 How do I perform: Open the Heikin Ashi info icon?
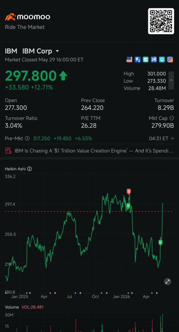[x=30, y=169]
